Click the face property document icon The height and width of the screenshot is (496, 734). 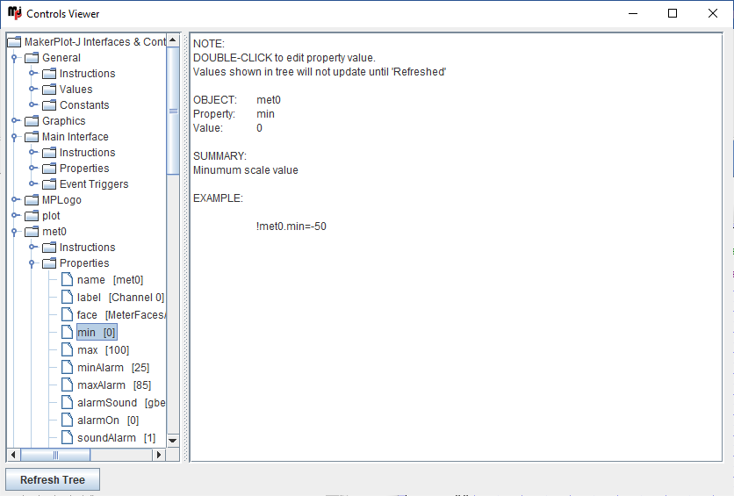(68, 315)
